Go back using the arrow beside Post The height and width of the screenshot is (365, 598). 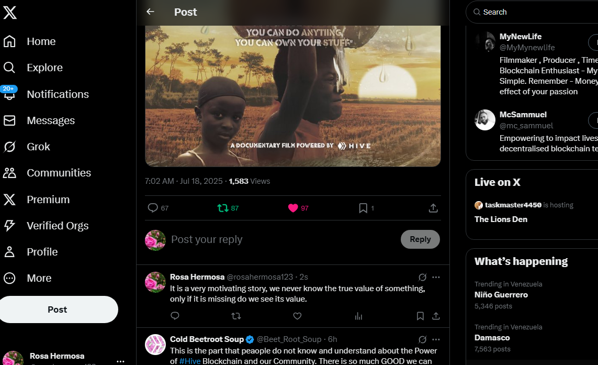150,12
